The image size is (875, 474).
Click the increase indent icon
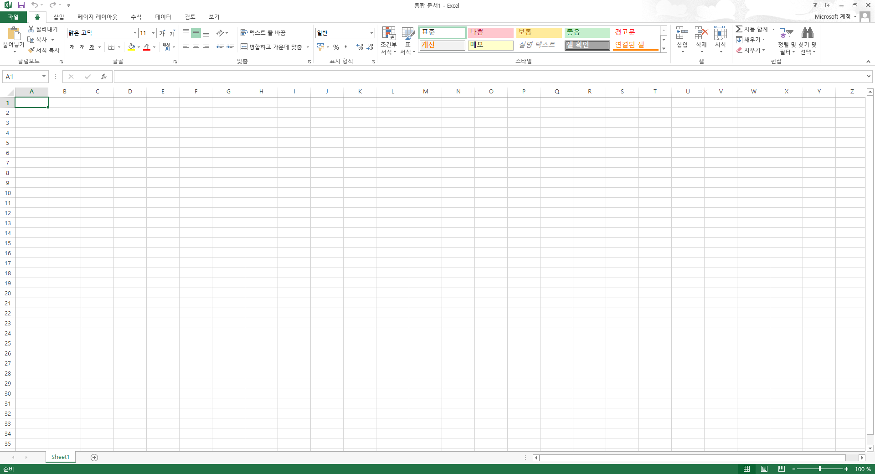(230, 47)
